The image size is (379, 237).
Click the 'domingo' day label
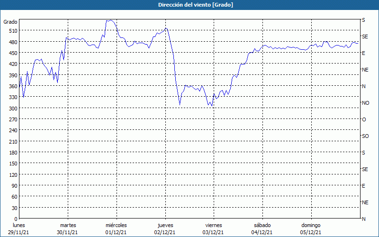(x=311, y=226)
